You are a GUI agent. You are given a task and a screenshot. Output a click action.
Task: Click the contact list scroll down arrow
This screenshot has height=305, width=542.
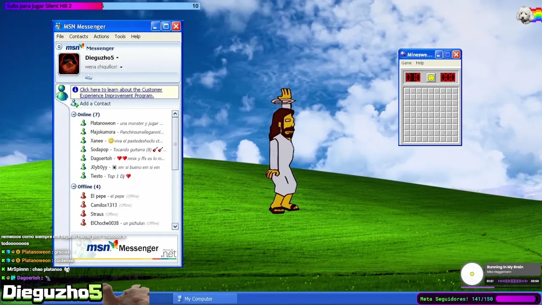pos(175,227)
